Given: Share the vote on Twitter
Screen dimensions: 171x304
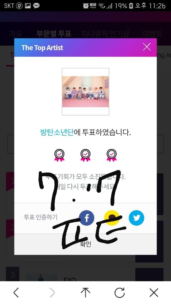Looking at the screenshot, I should point(136,218).
